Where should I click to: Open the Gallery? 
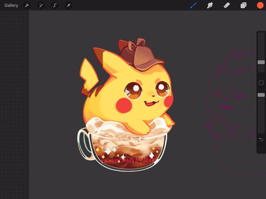(11, 5)
